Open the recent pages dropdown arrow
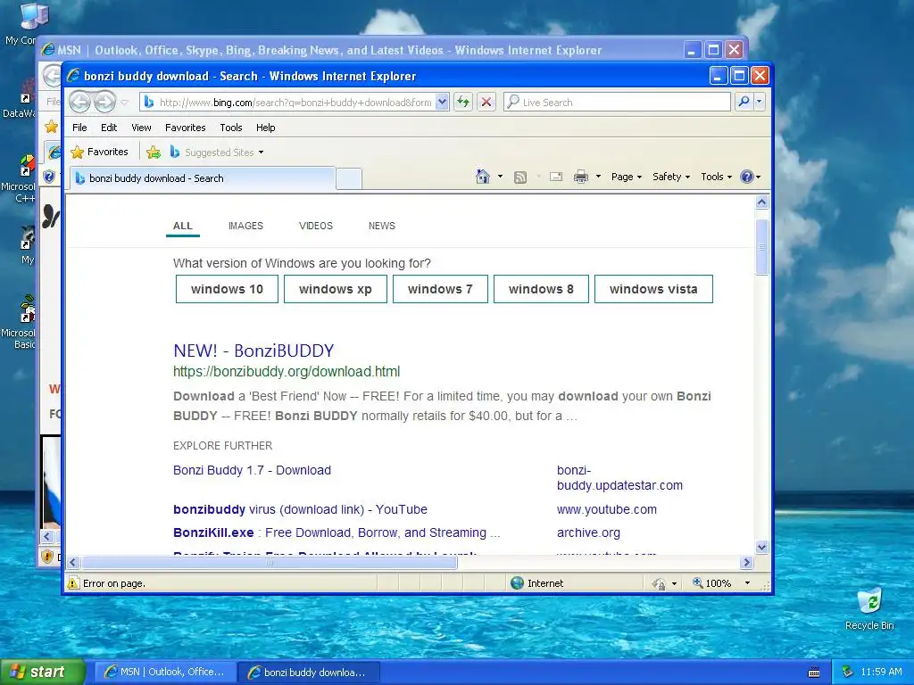Image resolution: width=914 pixels, height=685 pixels. coord(125,103)
